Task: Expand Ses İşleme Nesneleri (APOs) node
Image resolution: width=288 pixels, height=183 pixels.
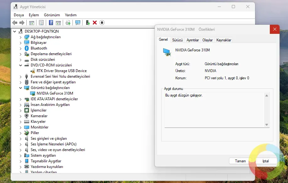Action: (x=20, y=144)
